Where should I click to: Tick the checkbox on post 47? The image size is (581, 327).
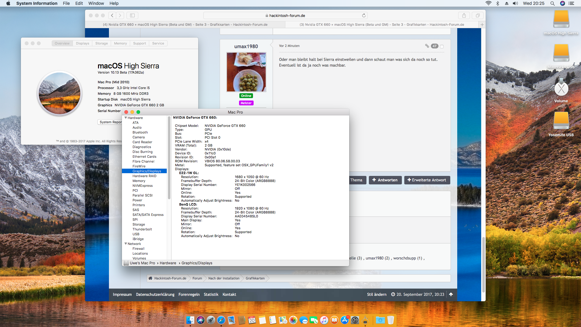442,46
